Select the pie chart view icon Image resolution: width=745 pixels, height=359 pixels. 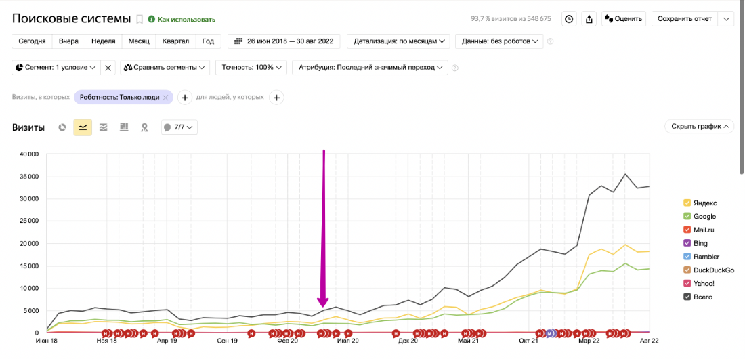[62, 127]
